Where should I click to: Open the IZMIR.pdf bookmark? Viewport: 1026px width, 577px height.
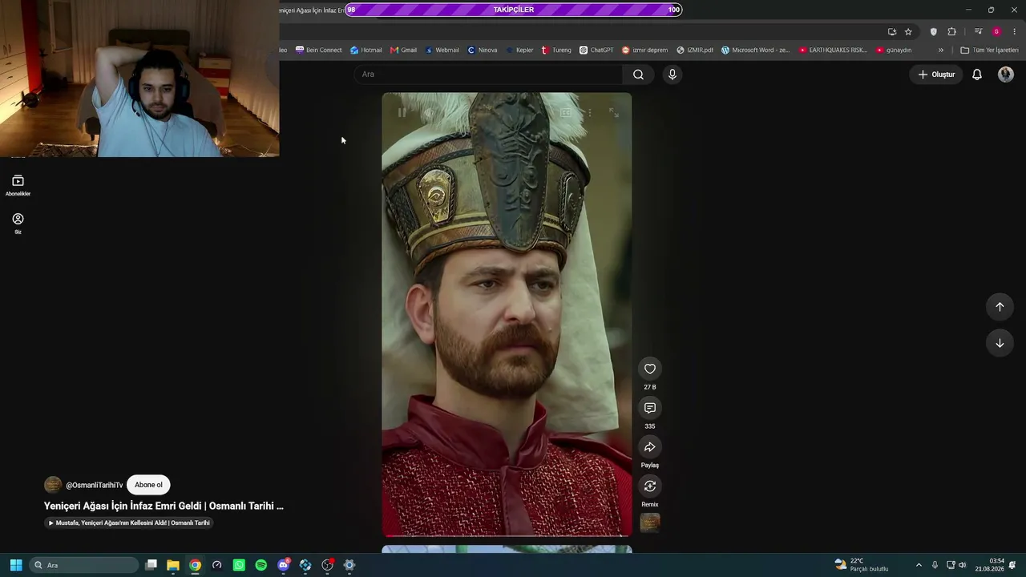click(695, 50)
